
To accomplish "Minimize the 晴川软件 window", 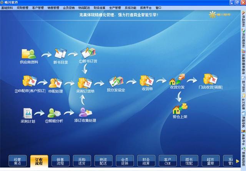I will tap(232, 2).
